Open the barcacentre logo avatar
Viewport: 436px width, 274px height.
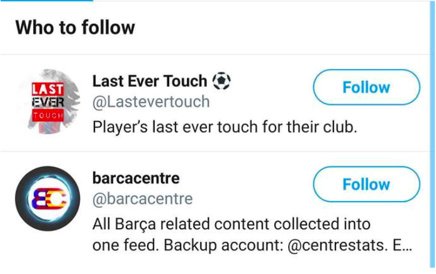coord(48,198)
